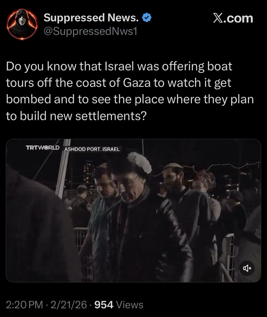Open the Suppressed News. display name
Viewport: 267px width, 317px height.
[91, 17]
